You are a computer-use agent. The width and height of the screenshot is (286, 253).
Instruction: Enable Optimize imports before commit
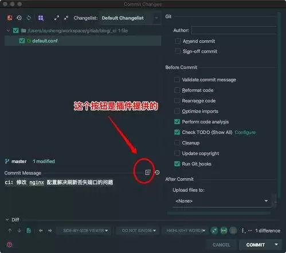[177, 111]
